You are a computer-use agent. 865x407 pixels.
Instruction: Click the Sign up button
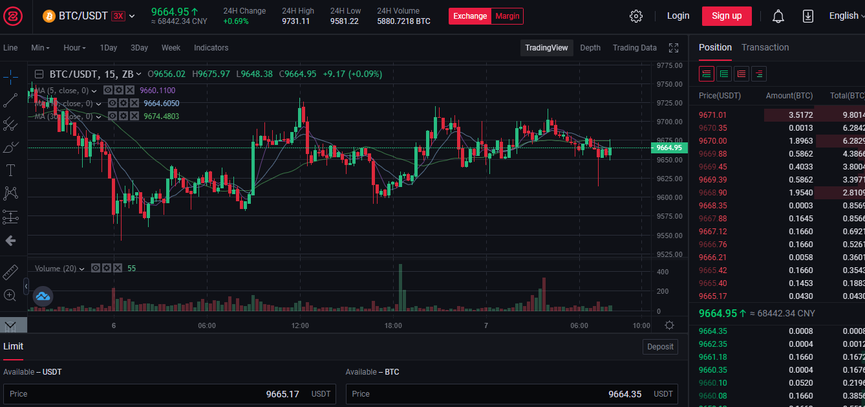726,16
